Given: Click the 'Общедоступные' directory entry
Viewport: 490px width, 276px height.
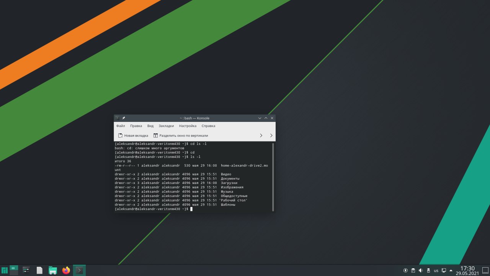Looking at the screenshot, I should (x=234, y=196).
